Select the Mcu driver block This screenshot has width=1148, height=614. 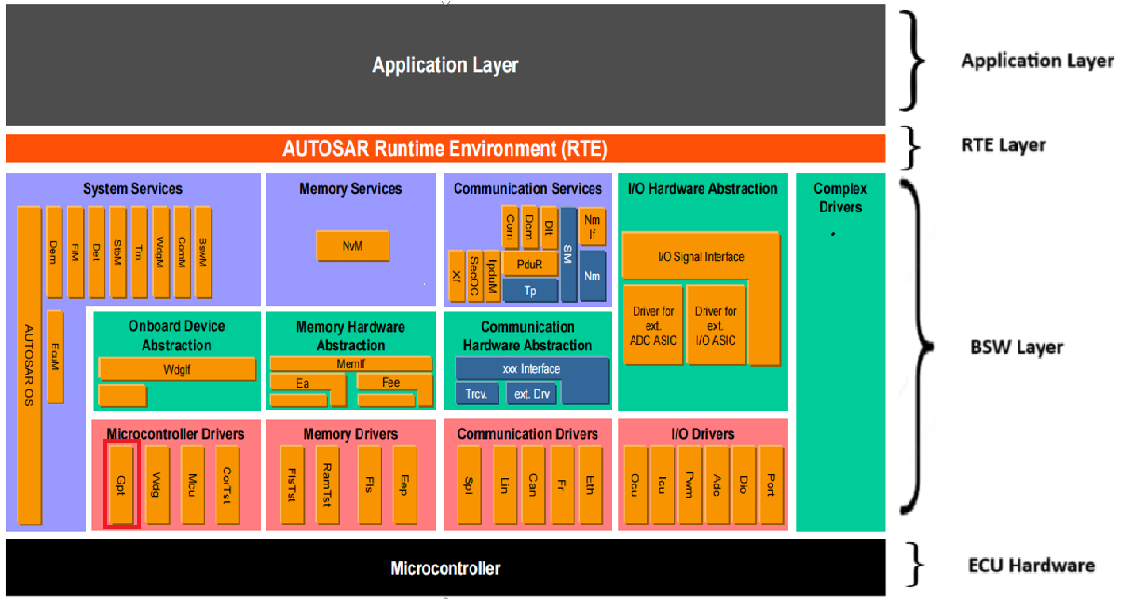[x=192, y=485]
